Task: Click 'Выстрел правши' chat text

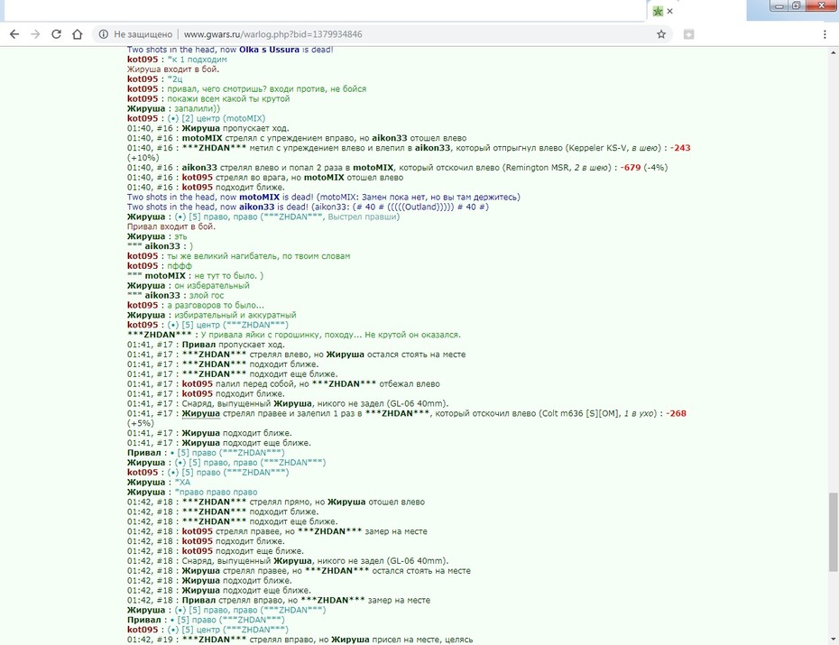Action: point(363,217)
